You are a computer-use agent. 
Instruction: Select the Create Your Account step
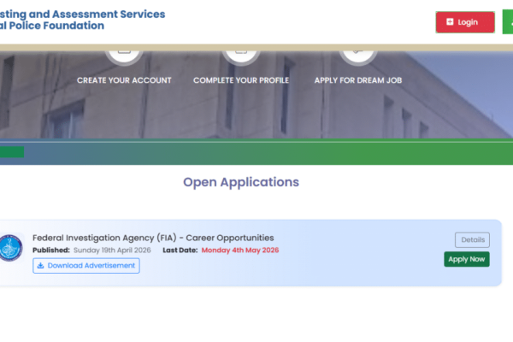124,80
